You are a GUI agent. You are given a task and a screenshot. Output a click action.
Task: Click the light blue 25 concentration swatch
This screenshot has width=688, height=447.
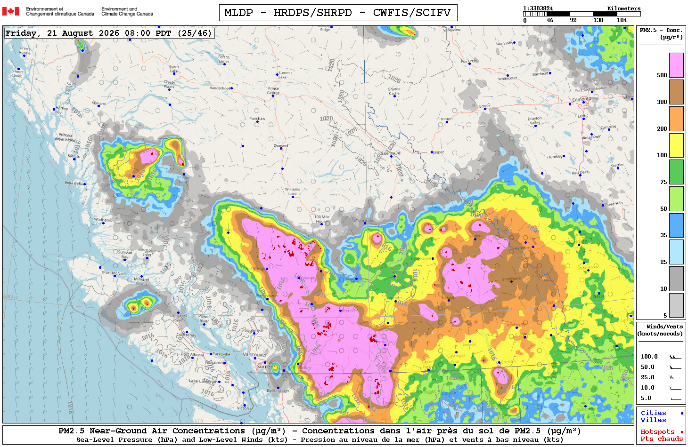tap(676, 252)
